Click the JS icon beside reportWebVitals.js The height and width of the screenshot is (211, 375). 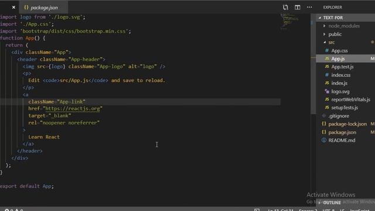(327, 99)
